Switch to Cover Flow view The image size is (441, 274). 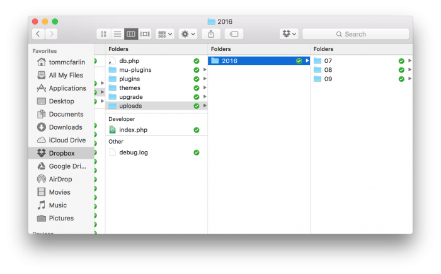[145, 34]
